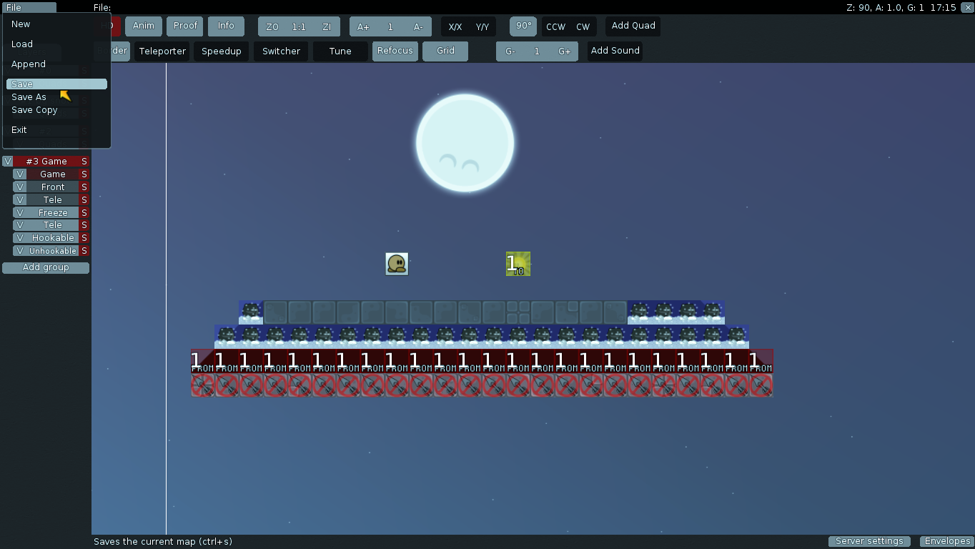Open the Server settings panel

tap(869, 541)
